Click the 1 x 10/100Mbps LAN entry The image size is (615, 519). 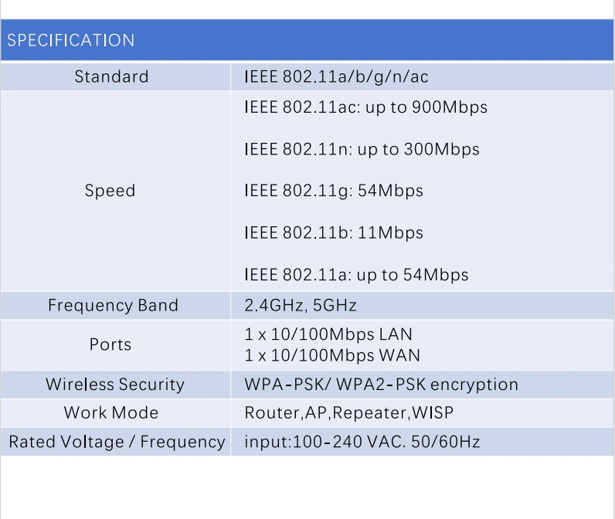(x=328, y=334)
